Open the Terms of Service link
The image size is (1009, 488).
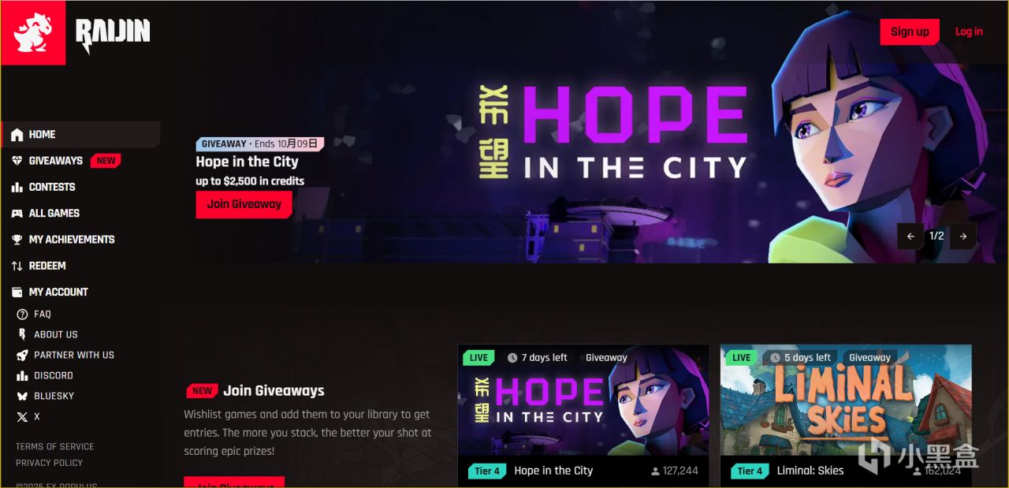(x=54, y=447)
